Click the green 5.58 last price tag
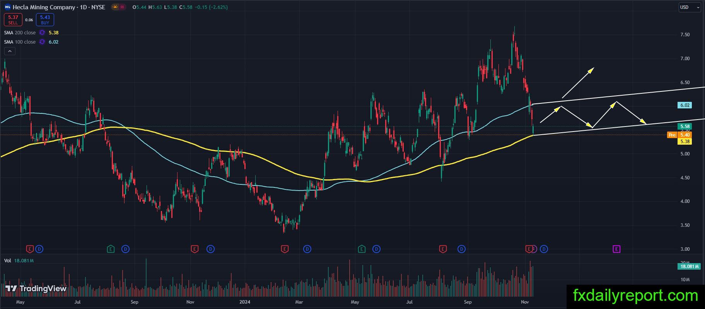705x309 pixels. tap(685, 127)
